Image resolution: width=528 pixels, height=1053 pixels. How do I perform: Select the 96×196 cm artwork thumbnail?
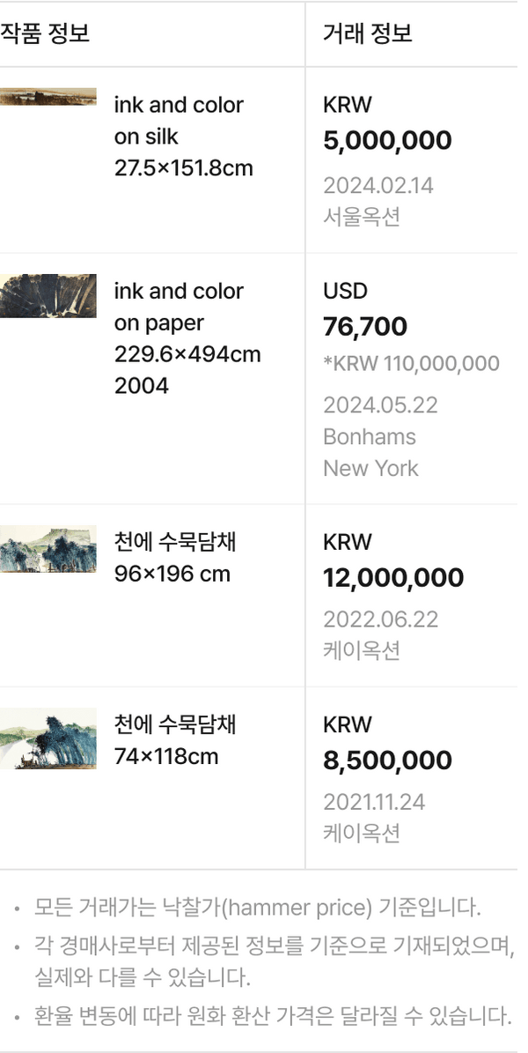pos(48,549)
